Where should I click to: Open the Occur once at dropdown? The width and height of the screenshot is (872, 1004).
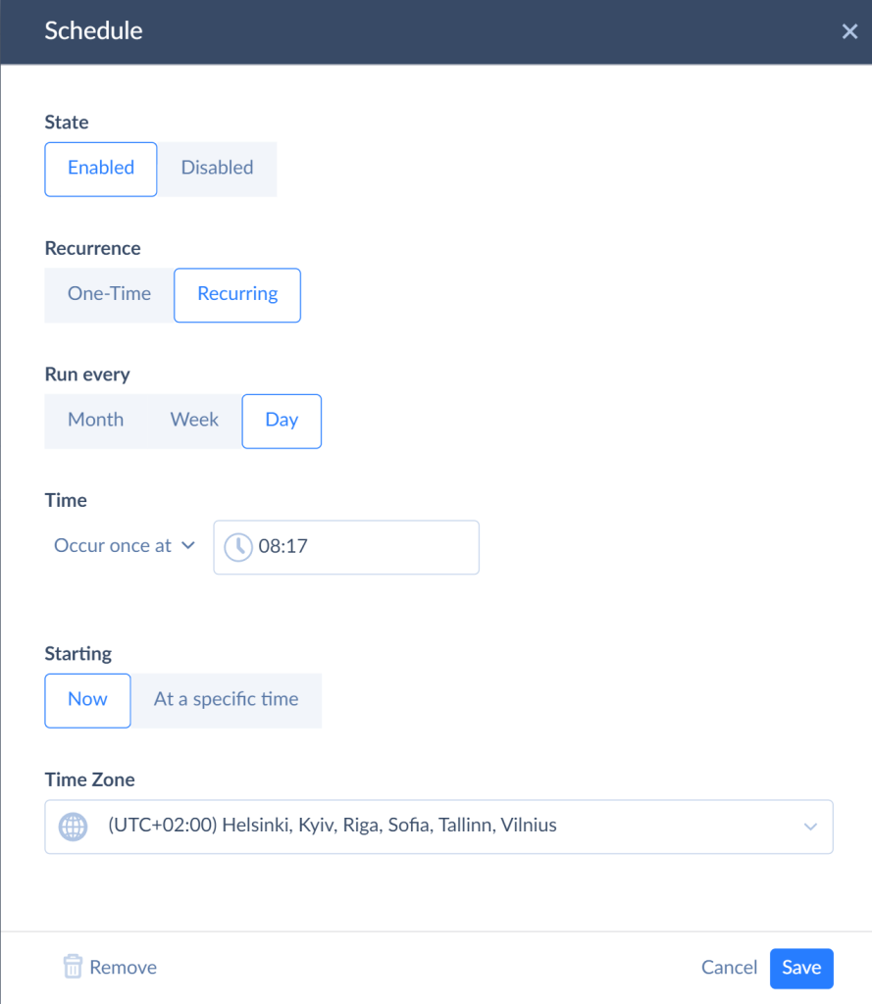point(125,545)
